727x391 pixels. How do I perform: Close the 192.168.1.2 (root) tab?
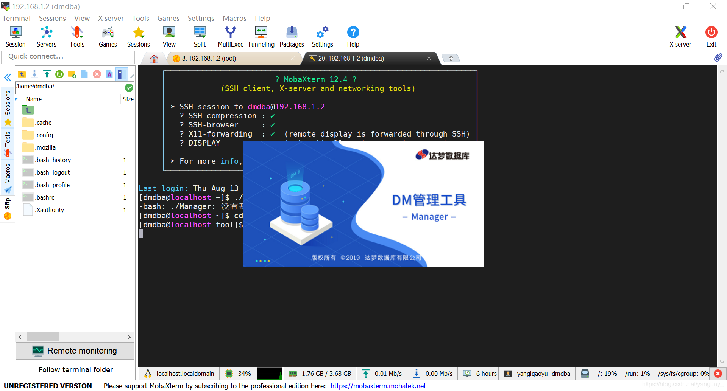click(x=293, y=58)
